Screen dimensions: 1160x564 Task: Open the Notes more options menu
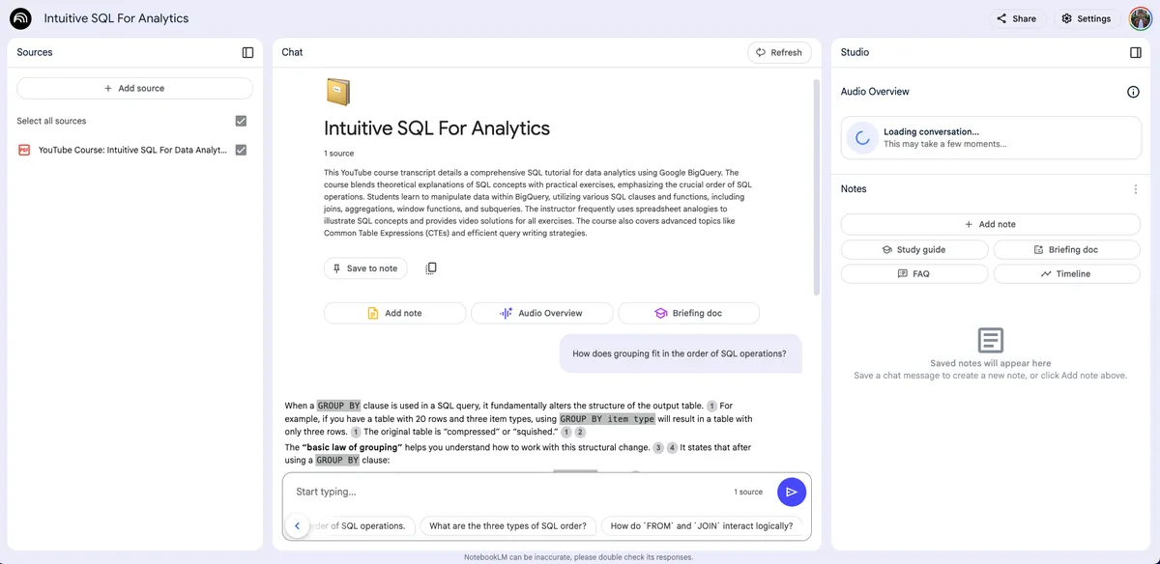point(1136,189)
